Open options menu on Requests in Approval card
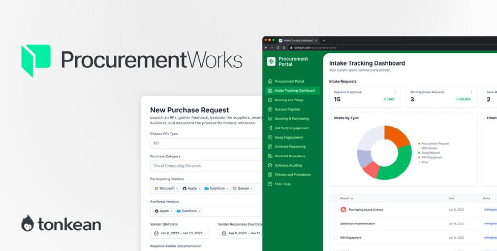 (x=395, y=91)
